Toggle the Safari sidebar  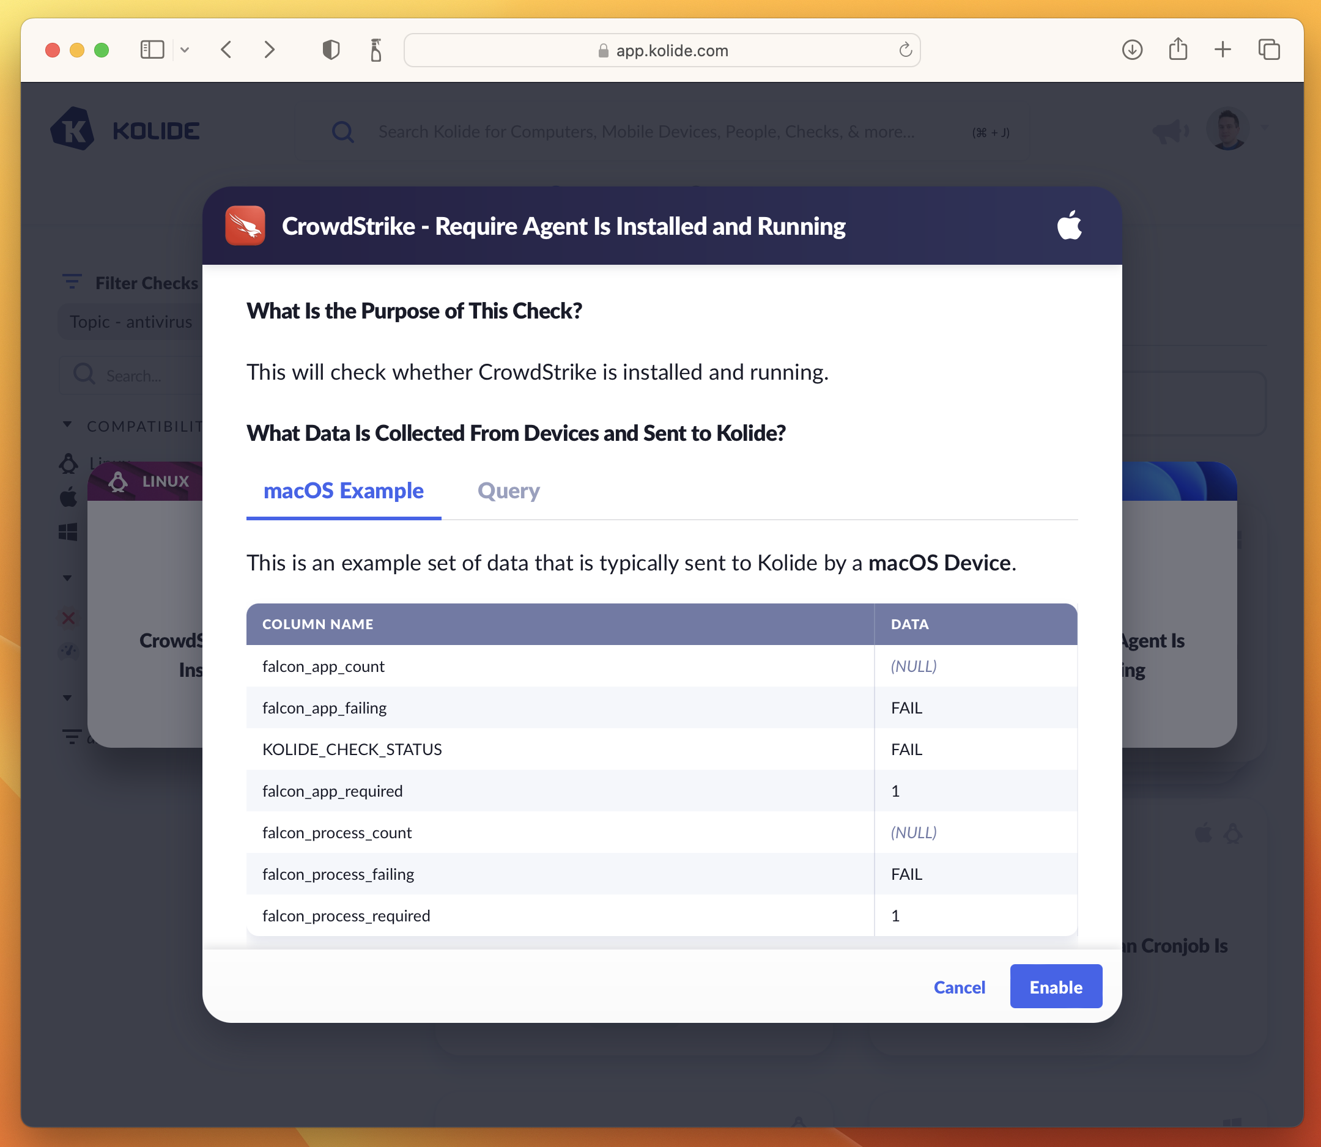point(152,50)
